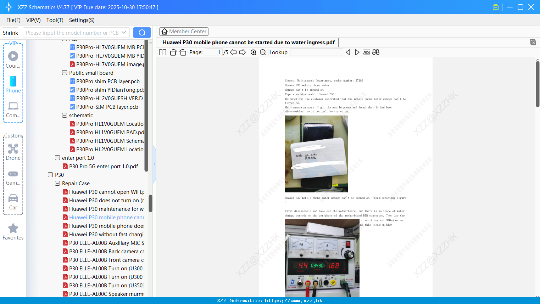Rotate page clockwise

coord(183,52)
